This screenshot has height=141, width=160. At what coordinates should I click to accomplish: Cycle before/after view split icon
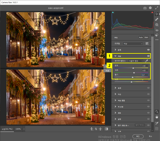point(106,129)
